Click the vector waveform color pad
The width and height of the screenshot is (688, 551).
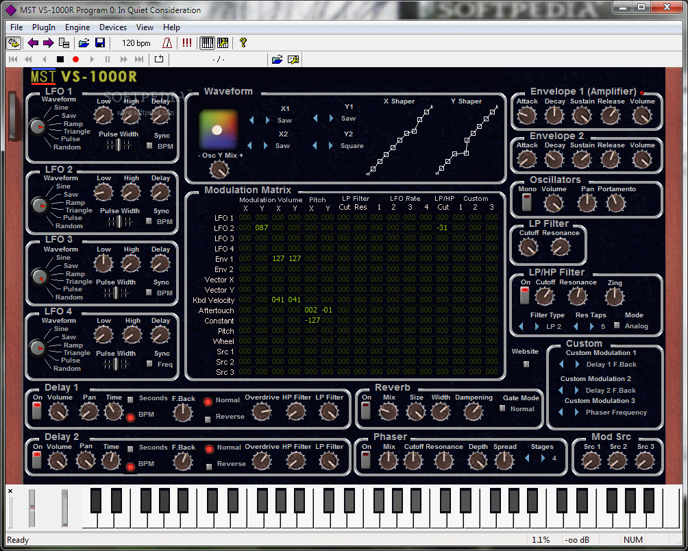(218, 130)
